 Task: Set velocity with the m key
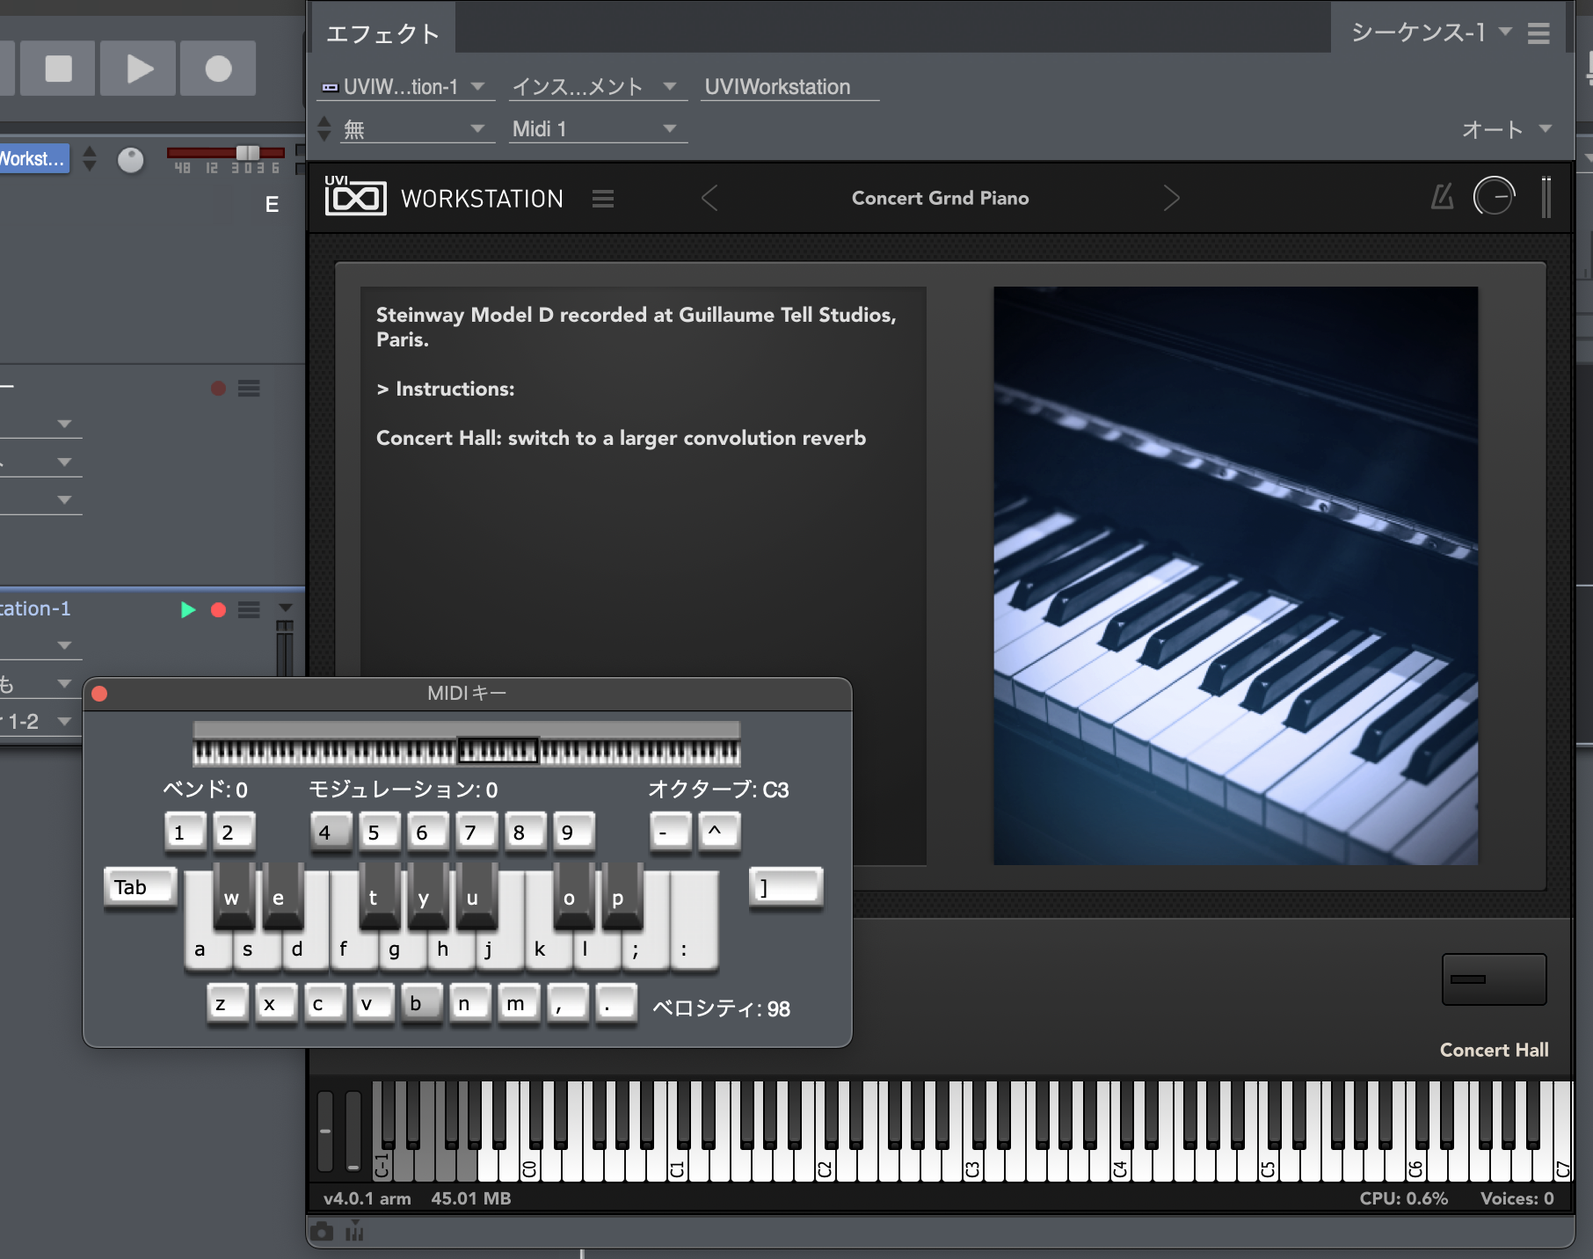click(519, 1003)
